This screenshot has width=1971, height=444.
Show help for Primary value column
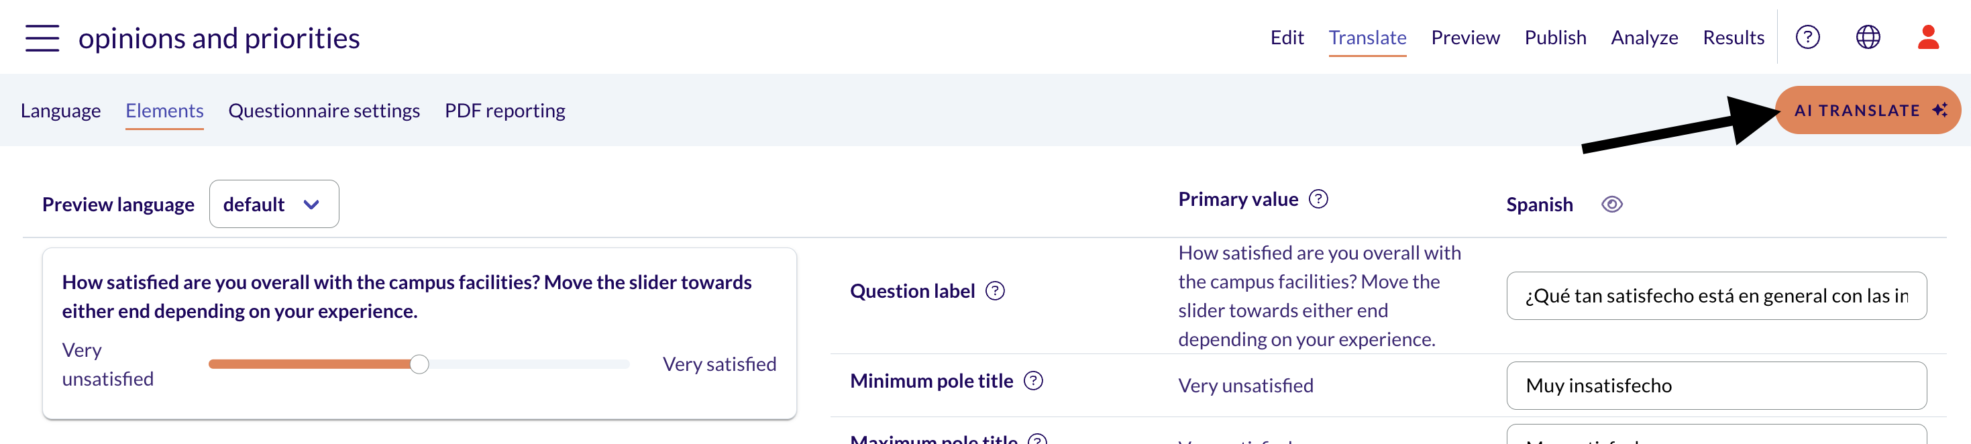point(1318,199)
